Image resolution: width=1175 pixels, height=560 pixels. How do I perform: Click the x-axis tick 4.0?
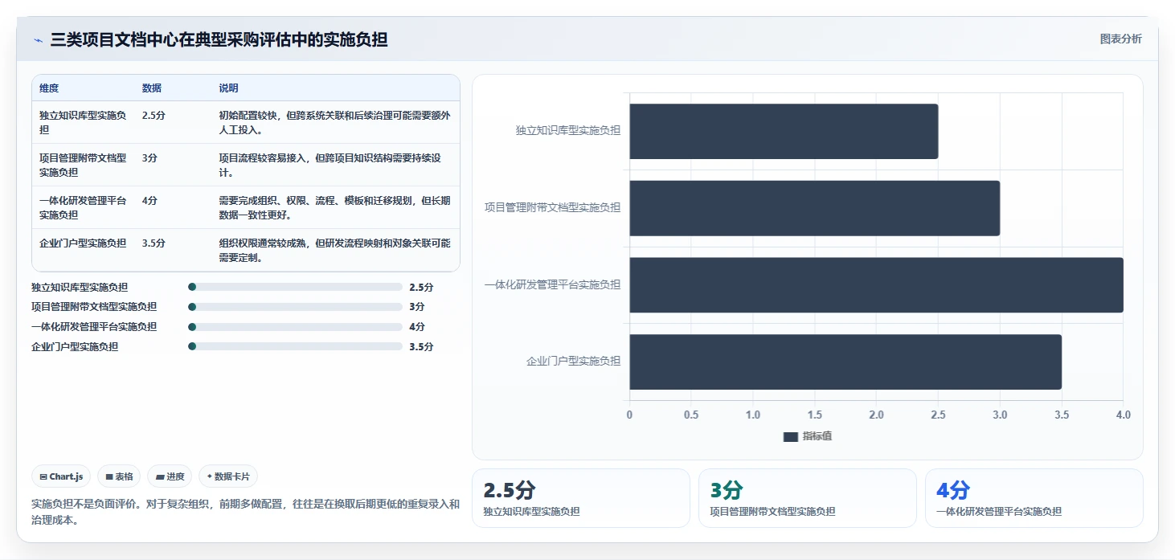pyautogui.click(x=1124, y=415)
